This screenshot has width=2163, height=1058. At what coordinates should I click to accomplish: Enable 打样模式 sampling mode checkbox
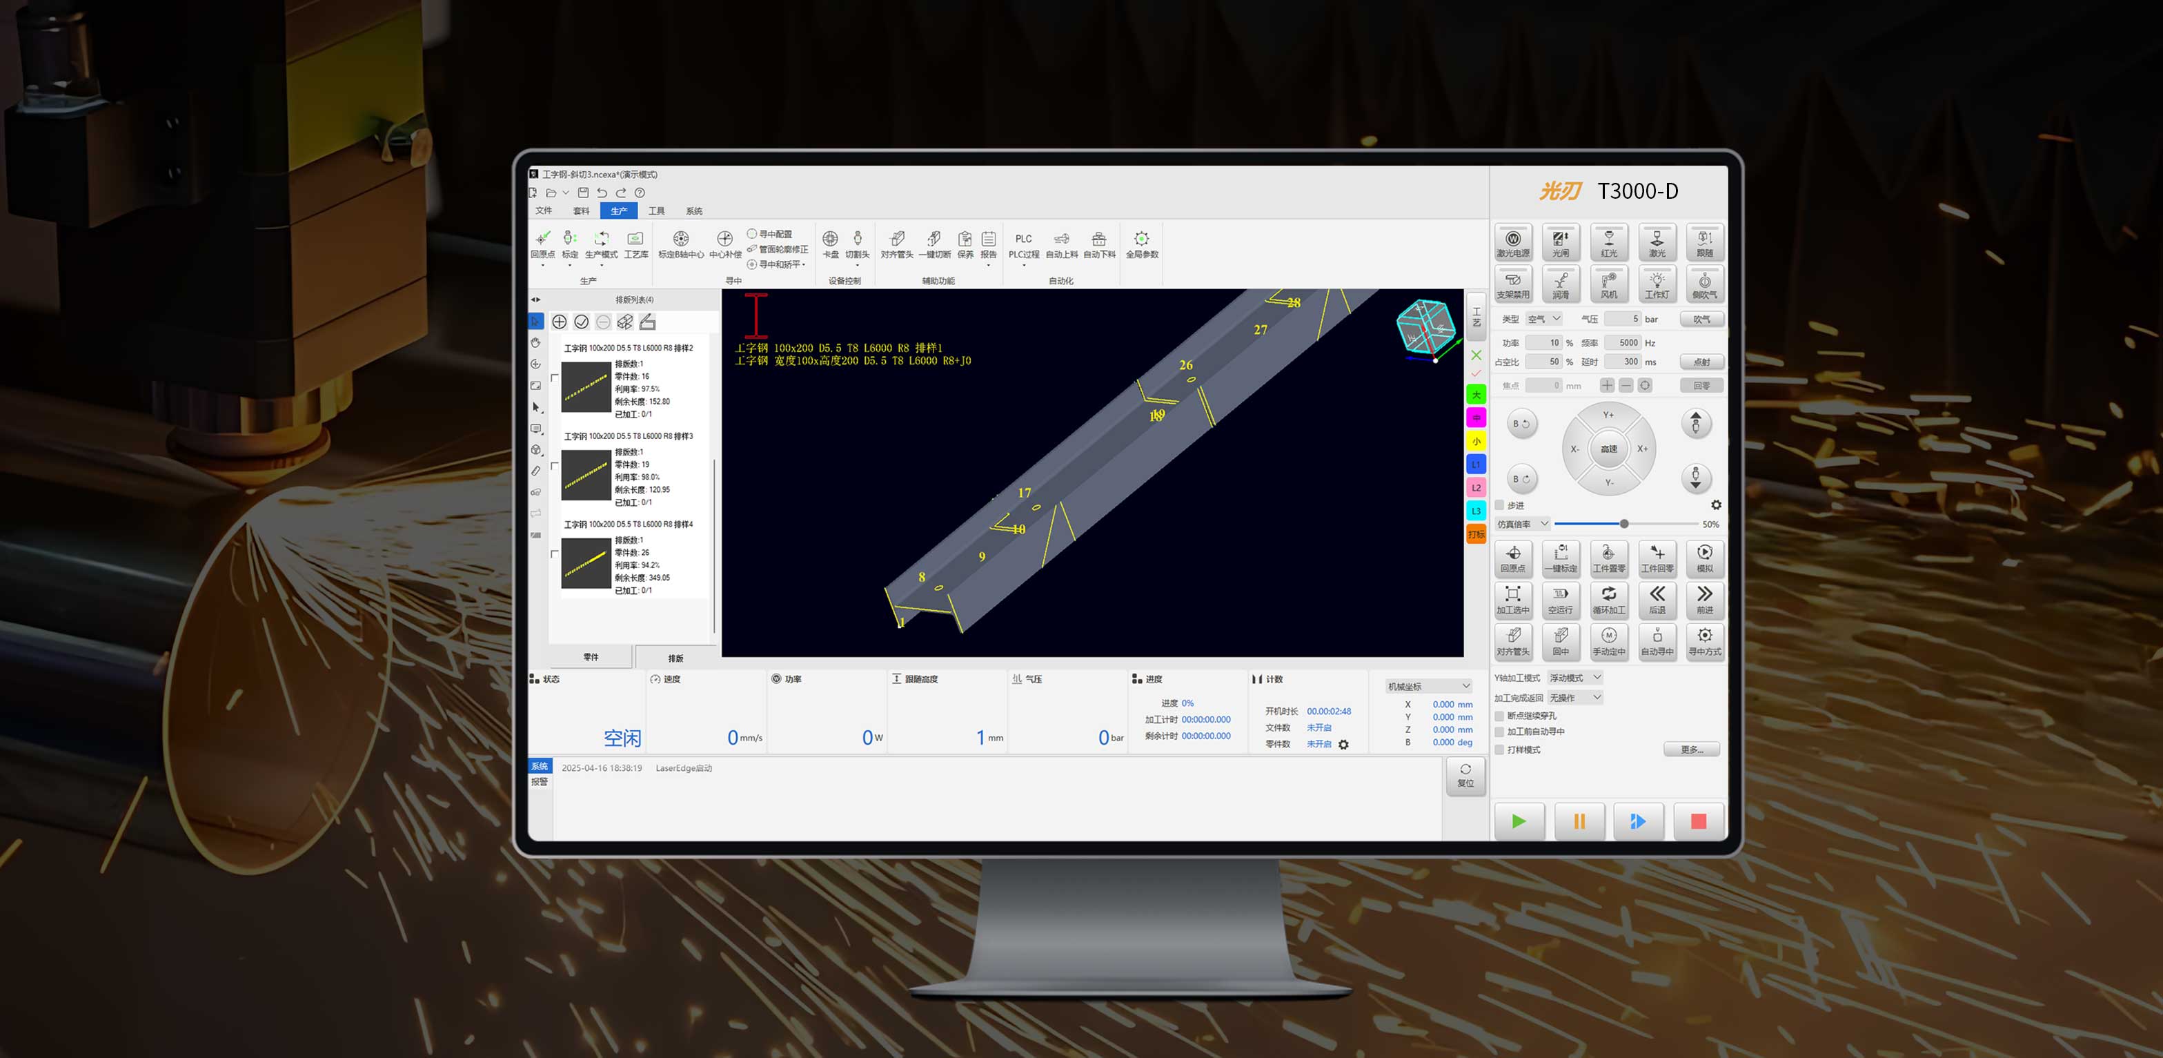[1500, 750]
